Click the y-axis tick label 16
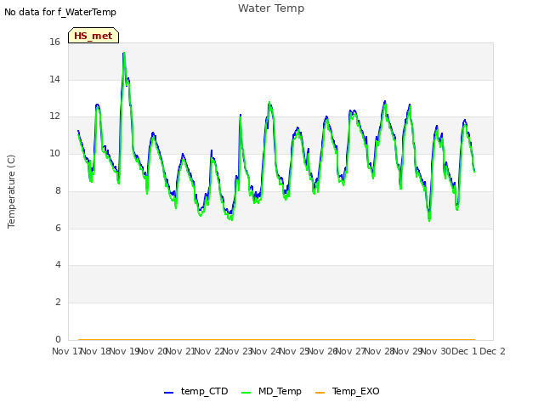The width and height of the screenshot is (544, 408). 54,42
